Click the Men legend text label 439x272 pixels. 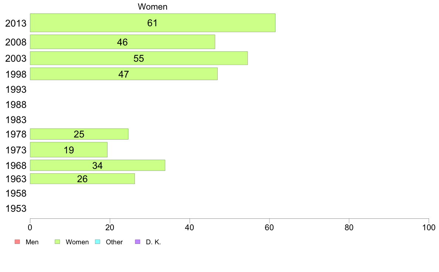click(32, 242)
